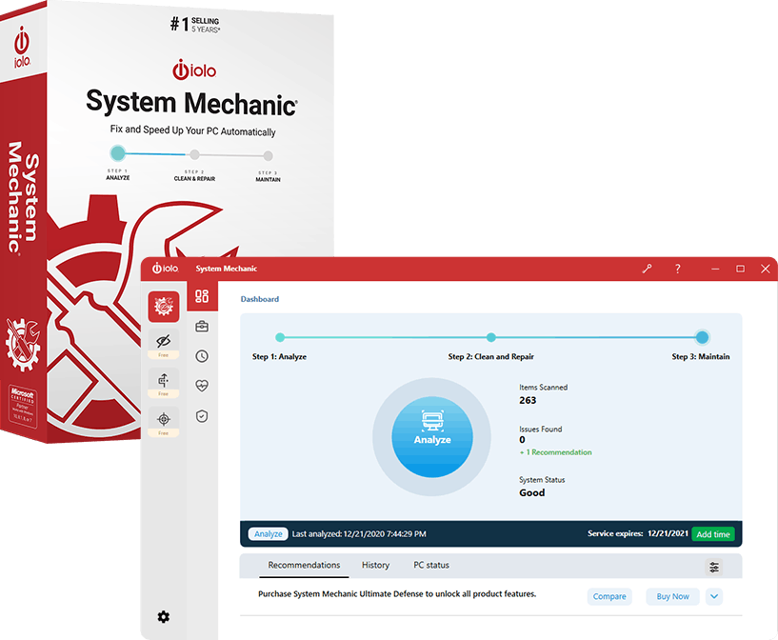
Task: Select Step 2: Clean and Repair marker
Action: tap(490, 337)
